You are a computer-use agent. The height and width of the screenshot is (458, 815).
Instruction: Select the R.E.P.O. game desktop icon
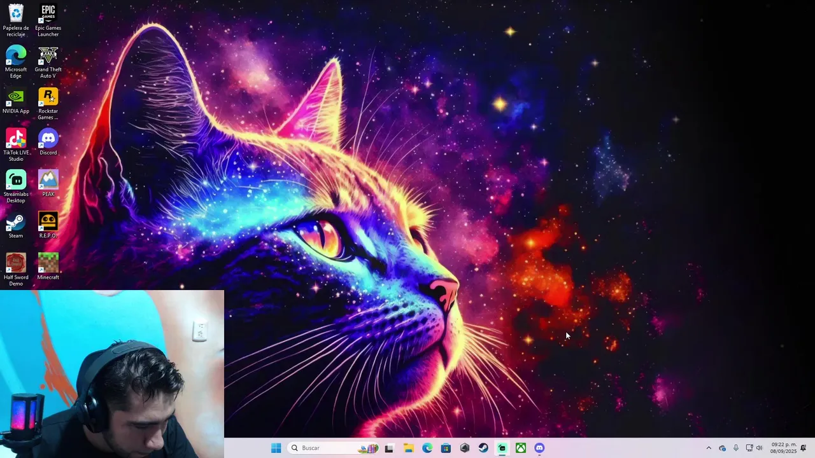tap(48, 226)
